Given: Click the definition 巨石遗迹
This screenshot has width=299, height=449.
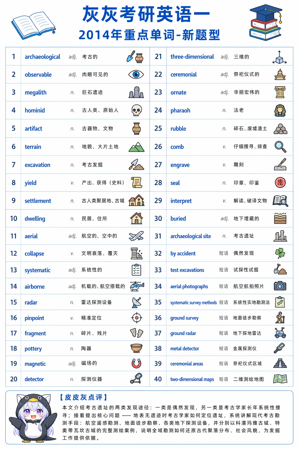Looking at the screenshot, I should click(92, 92).
